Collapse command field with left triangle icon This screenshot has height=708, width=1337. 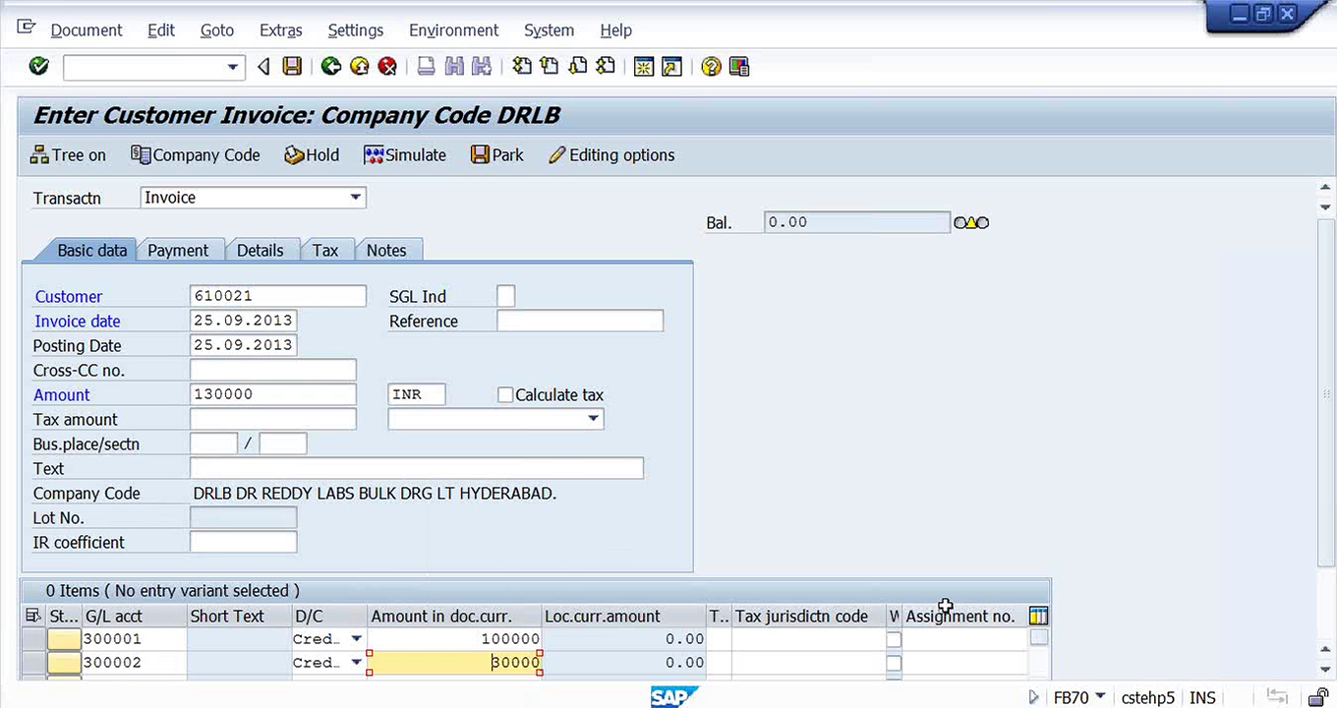(x=263, y=67)
